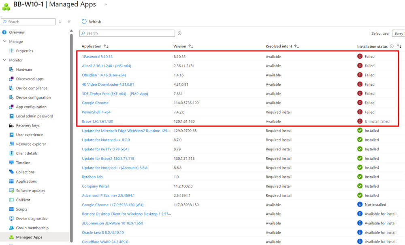405x245 pixels.
Task: Click the Applications grid icon
Action: point(11,181)
